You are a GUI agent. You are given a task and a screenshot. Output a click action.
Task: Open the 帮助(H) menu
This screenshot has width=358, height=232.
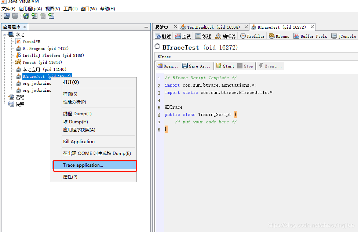coord(107,9)
